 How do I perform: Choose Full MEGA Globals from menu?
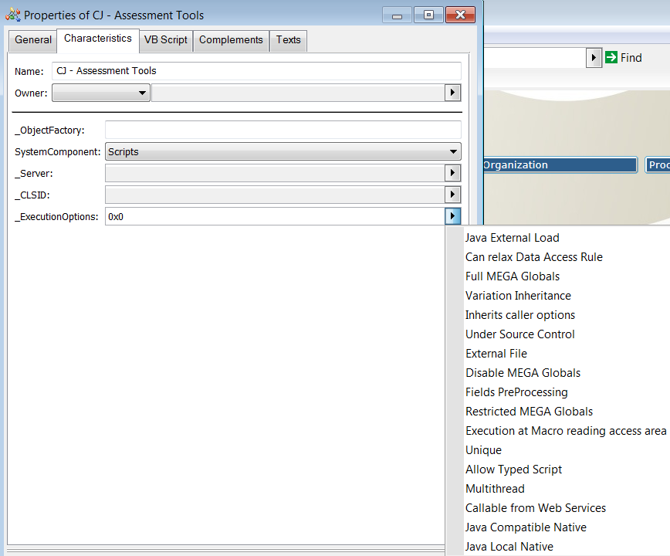pyautogui.click(x=512, y=276)
